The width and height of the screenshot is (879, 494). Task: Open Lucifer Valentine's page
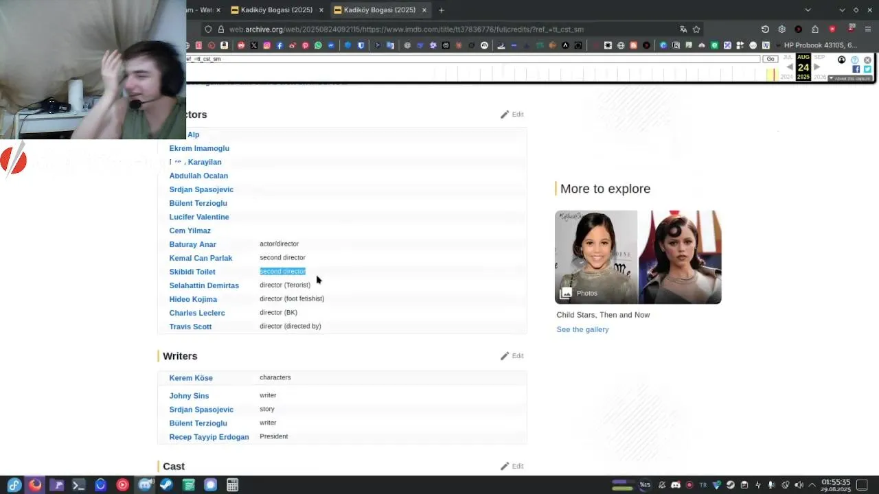199,217
